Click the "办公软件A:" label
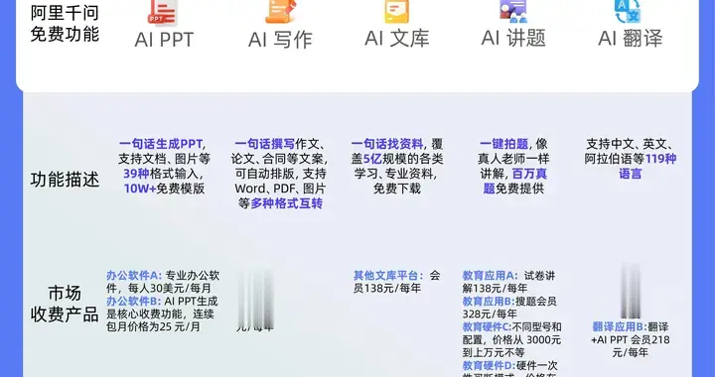 click(134, 276)
